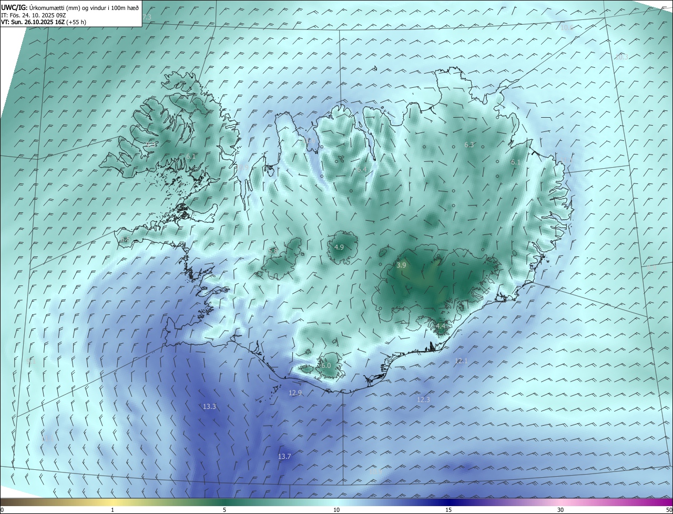Click the 4.4 value on the southeast glacier tongue

[x=441, y=326]
